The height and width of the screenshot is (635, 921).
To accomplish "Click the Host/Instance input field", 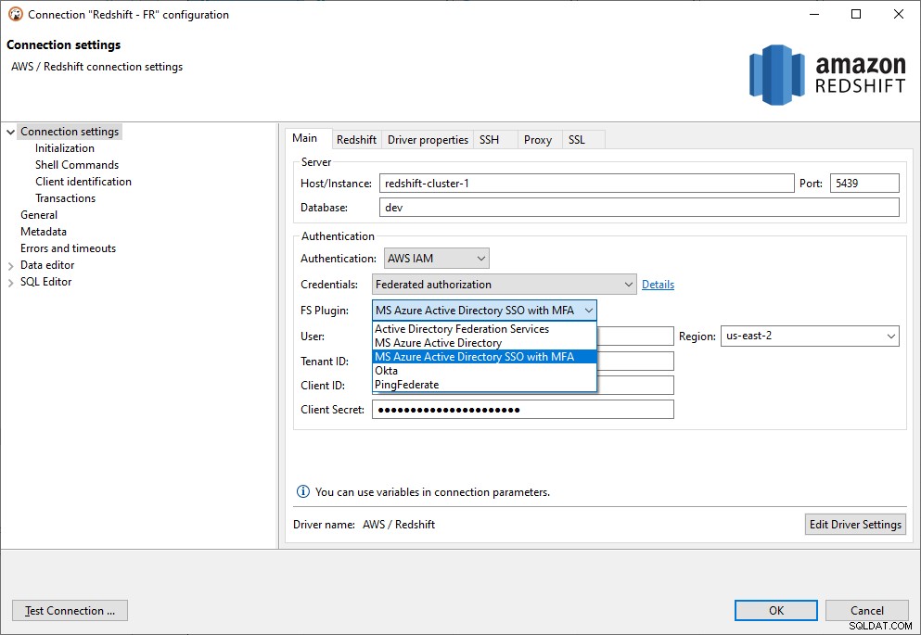I will click(x=587, y=184).
